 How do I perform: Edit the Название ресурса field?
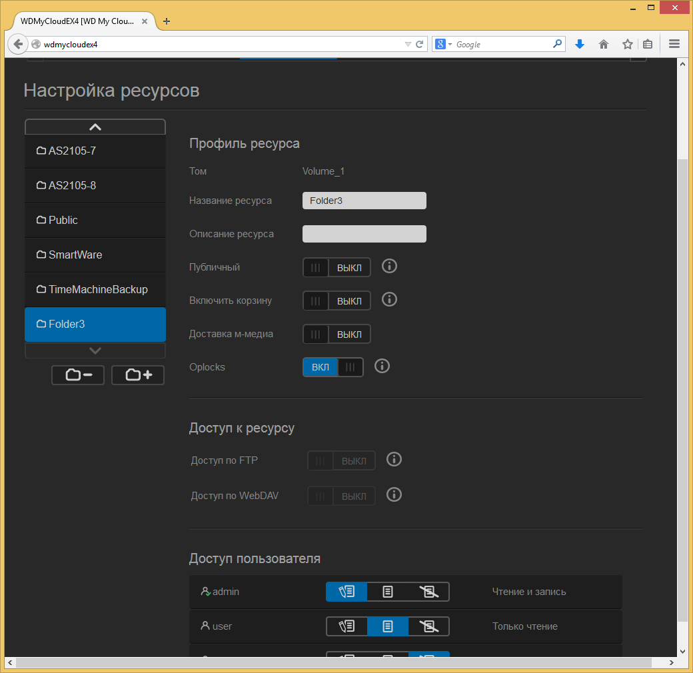point(364,201)
